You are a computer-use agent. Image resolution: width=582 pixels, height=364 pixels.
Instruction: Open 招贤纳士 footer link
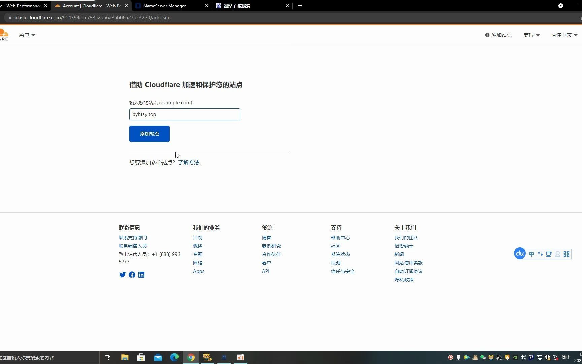[x=404, y=246]
